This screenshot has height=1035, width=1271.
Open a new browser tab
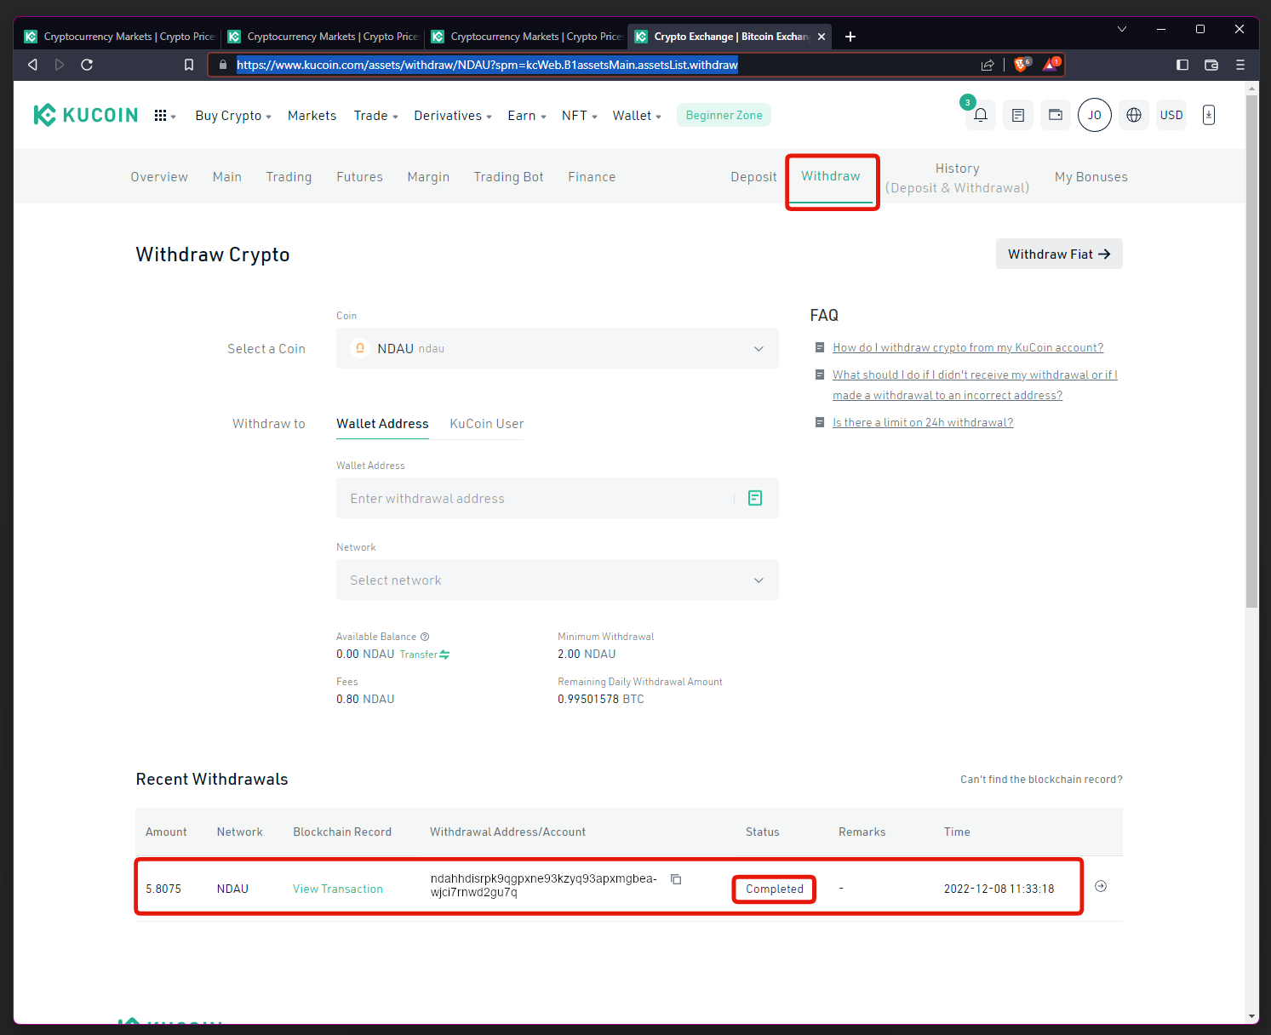click(850, 37)
